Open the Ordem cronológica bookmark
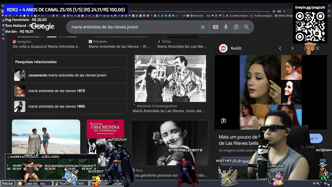The image size is (332, 187). coord(263,16)
